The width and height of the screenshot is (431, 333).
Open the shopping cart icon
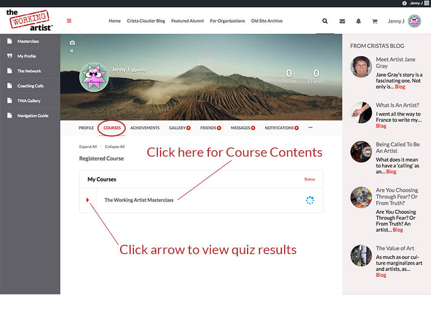coord(374,21)
